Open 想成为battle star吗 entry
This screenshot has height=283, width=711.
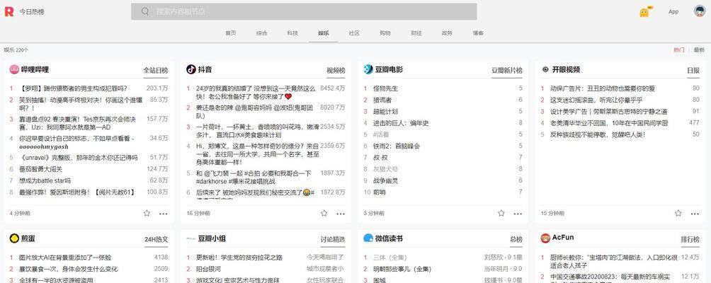click(x=45, y=180)
